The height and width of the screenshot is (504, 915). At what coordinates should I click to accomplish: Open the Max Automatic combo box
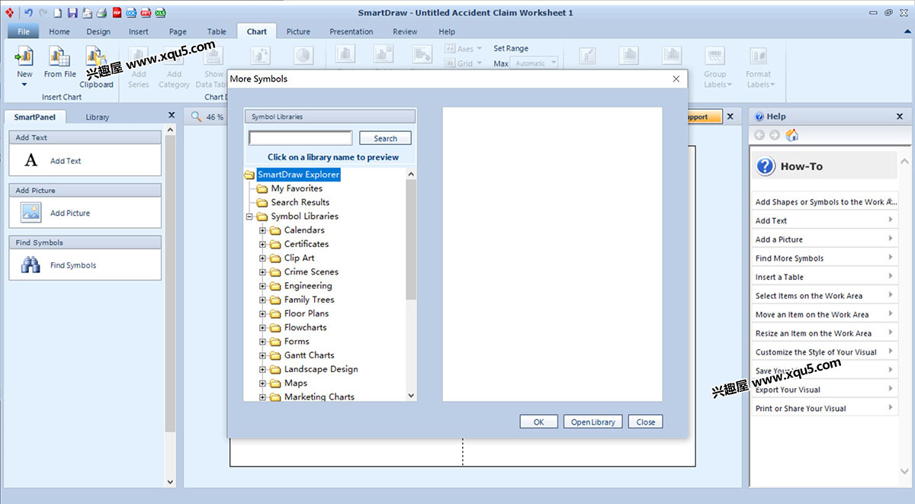[x=534, y=63]
